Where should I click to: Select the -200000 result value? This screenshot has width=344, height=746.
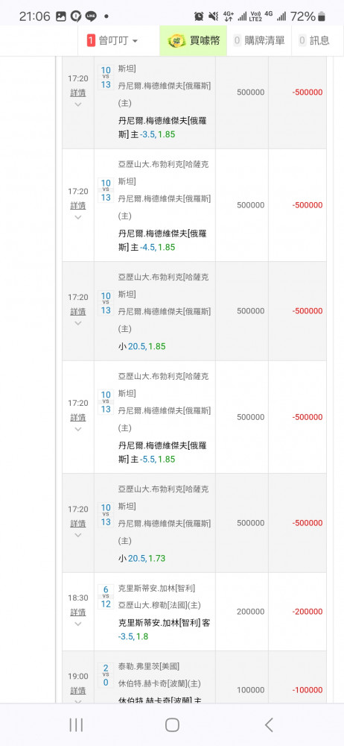tap(308, 612)
